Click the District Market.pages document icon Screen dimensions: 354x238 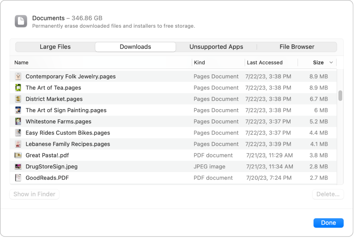[17, 99]
